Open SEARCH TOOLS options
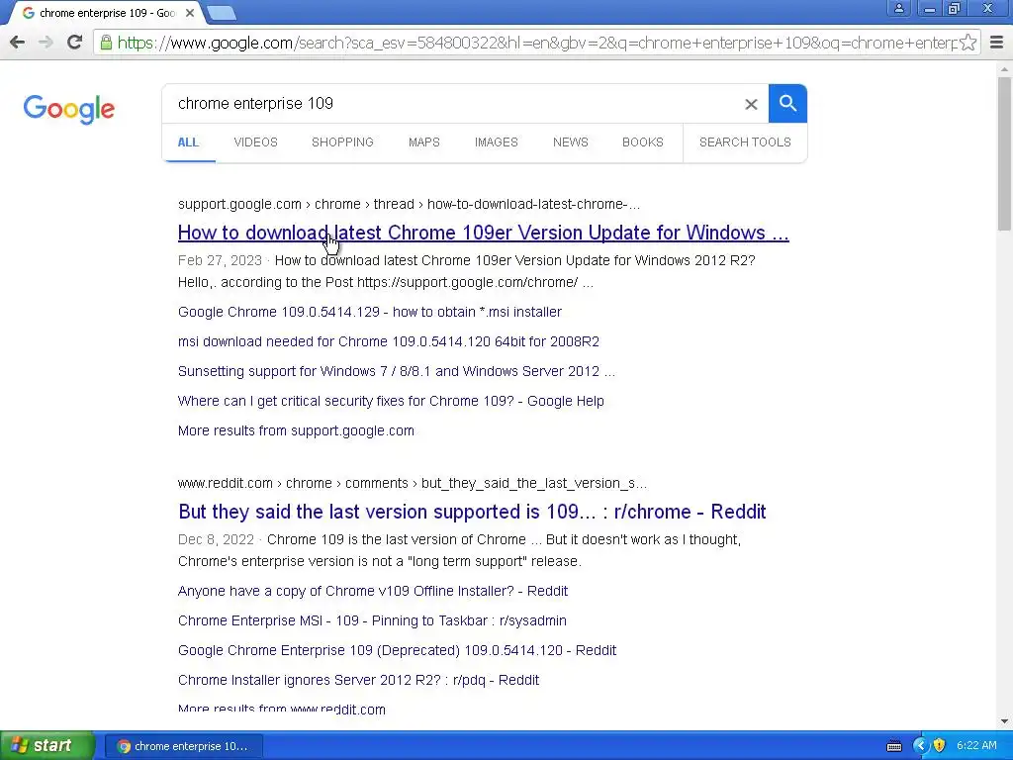The width and height of the screenshot is (1013, 760). 745,142
